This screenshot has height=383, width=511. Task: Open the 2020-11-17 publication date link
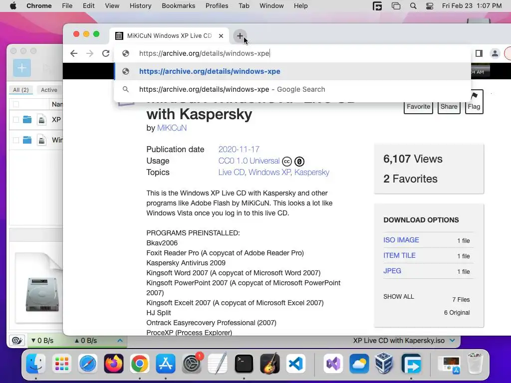pos(239,149)
